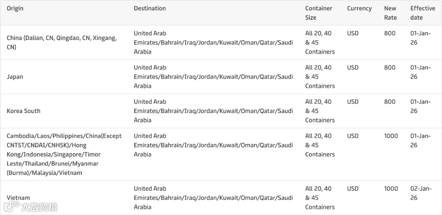Click the Origin column header
Viewport: 442px width, 215px height.
click(15, 8)
